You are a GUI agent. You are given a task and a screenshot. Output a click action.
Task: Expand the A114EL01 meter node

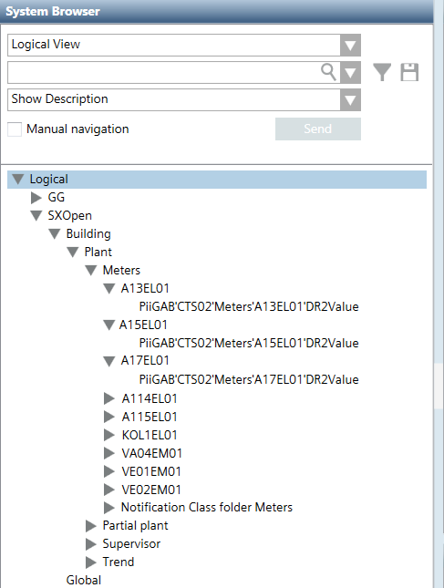108,398
